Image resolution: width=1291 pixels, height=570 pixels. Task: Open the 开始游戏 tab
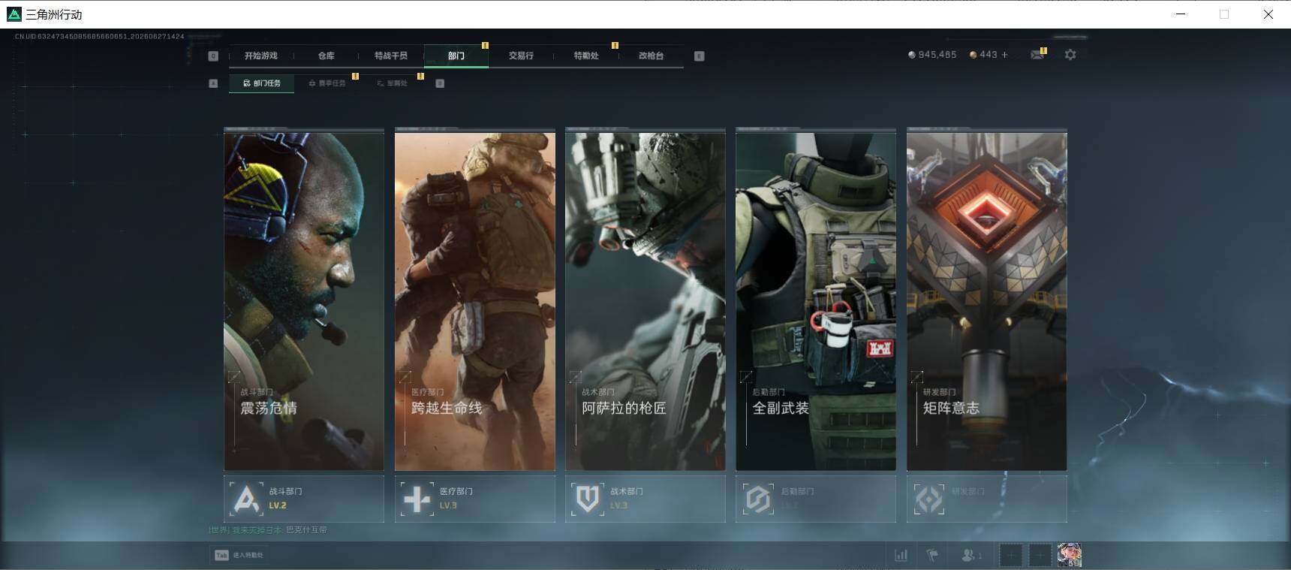[x=260, y=56]
